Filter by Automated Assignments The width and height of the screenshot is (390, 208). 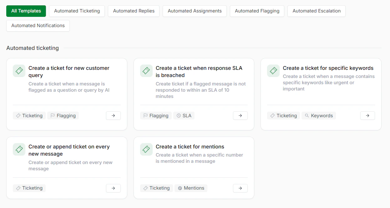(195, 11)
